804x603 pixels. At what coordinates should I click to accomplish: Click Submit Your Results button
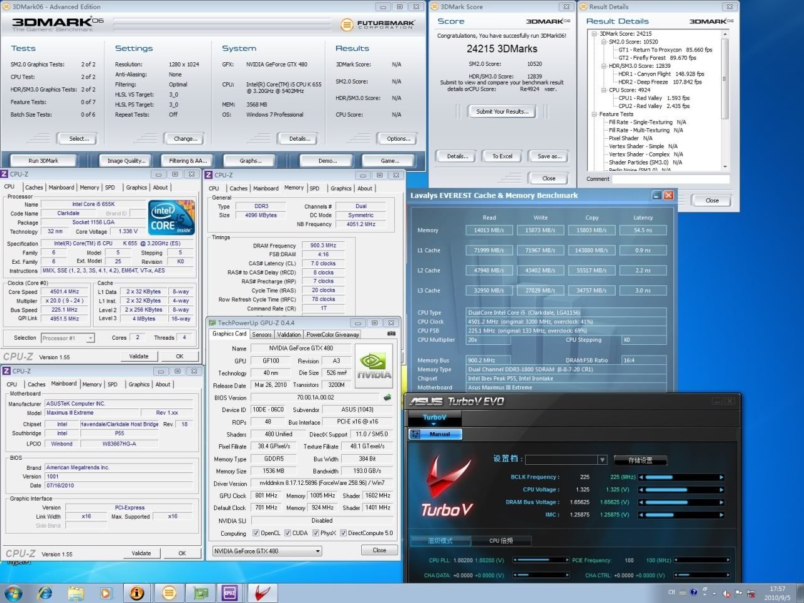pyautogui.click(x=502, y=112)
